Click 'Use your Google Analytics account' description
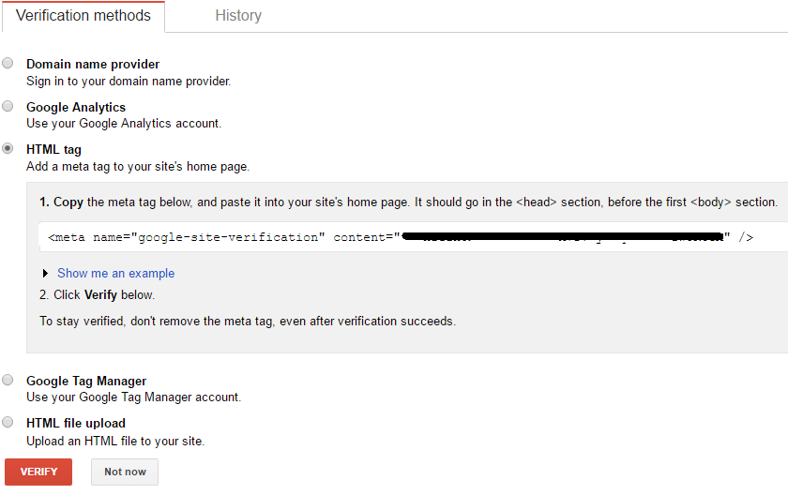Image resolution: width=788 pixels, height=495 pixels. 124,124
